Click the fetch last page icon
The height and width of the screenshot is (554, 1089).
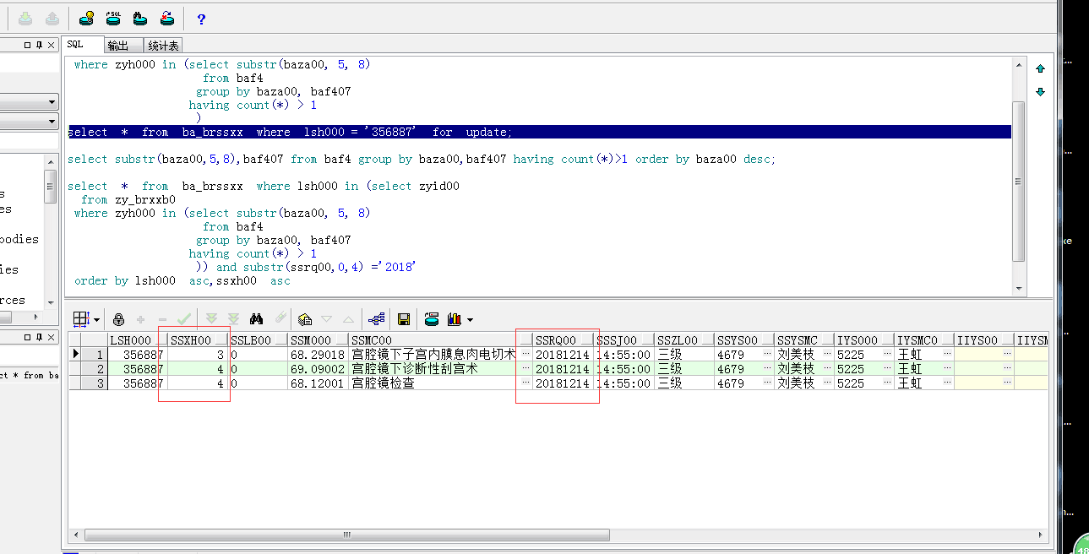pyautogui.click(x=233, y=319)
